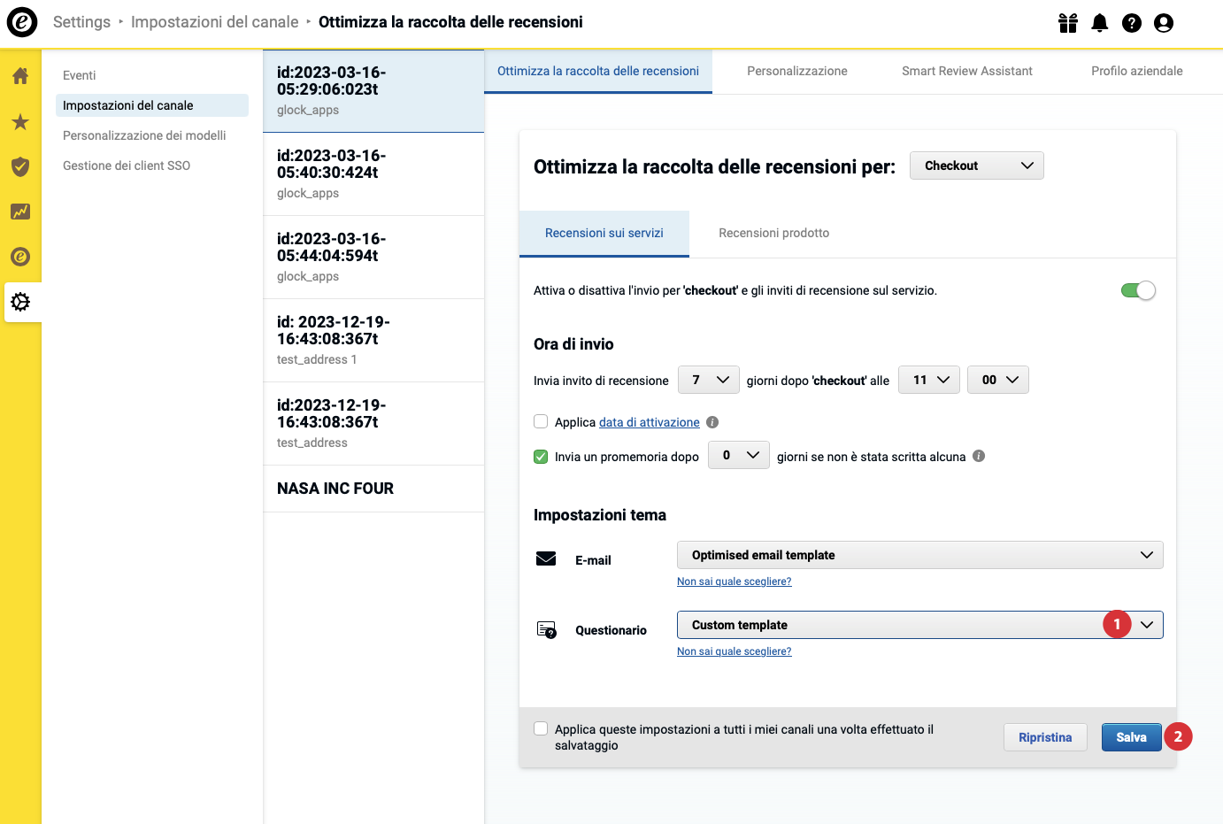Click the Salva button
Screen dimensions: 1223x824
pyautogui.click(x=1130, y=737)
